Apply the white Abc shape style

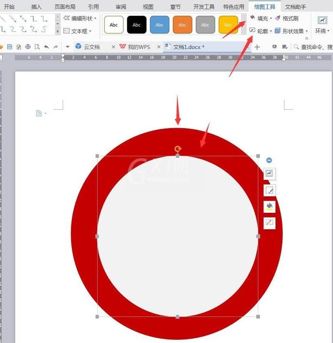114,25
